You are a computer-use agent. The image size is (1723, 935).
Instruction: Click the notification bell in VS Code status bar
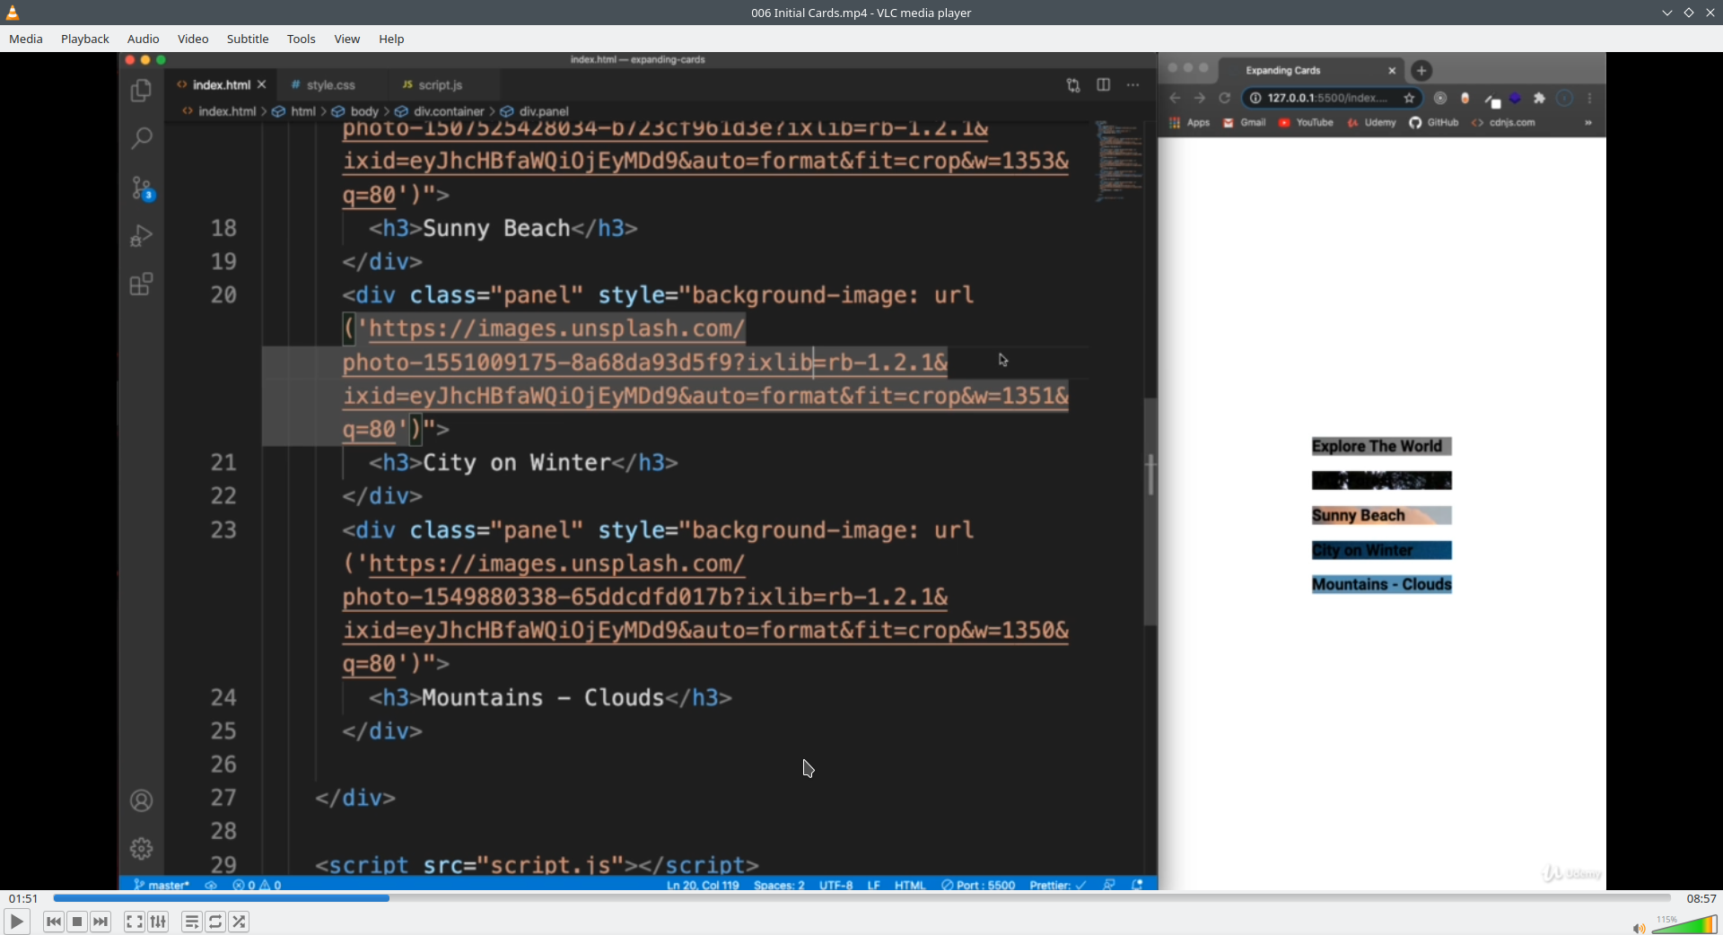click(x=1138, y=885)
